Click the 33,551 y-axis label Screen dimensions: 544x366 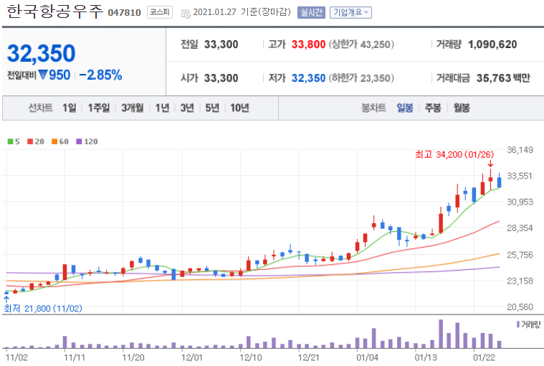[520, 176]
